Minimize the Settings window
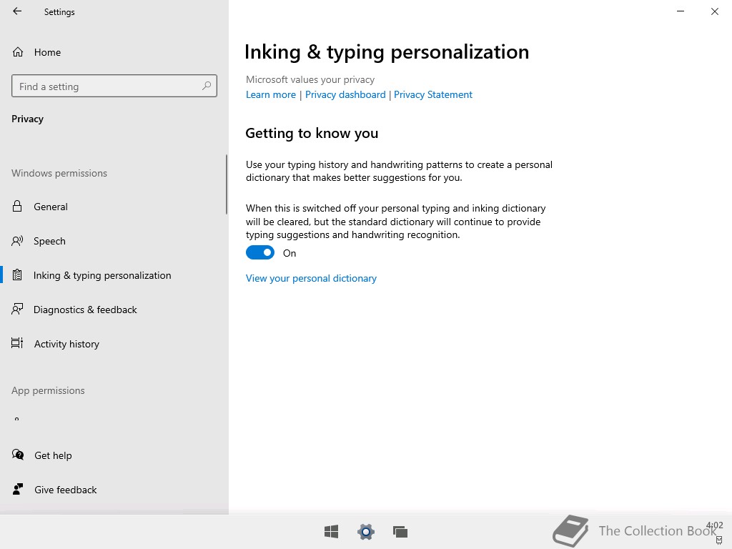 [x=681, y=11]
